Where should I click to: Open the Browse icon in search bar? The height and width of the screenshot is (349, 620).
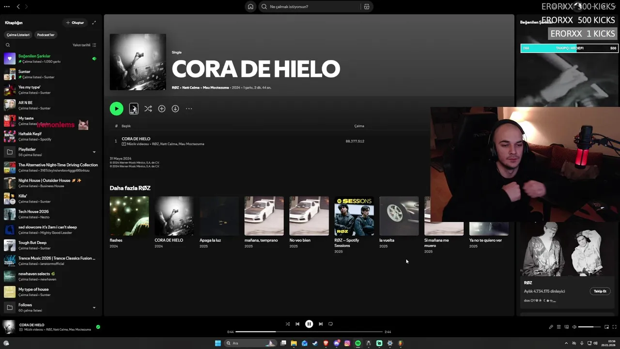367,7
